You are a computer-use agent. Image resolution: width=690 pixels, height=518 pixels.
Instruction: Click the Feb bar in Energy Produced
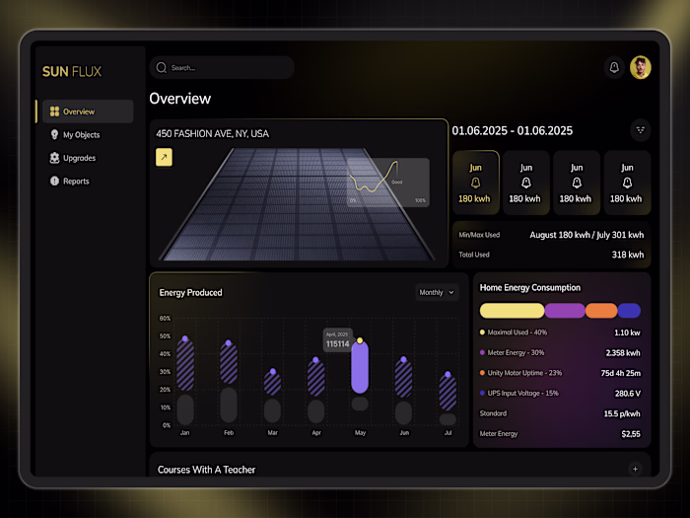pos(229,363)
